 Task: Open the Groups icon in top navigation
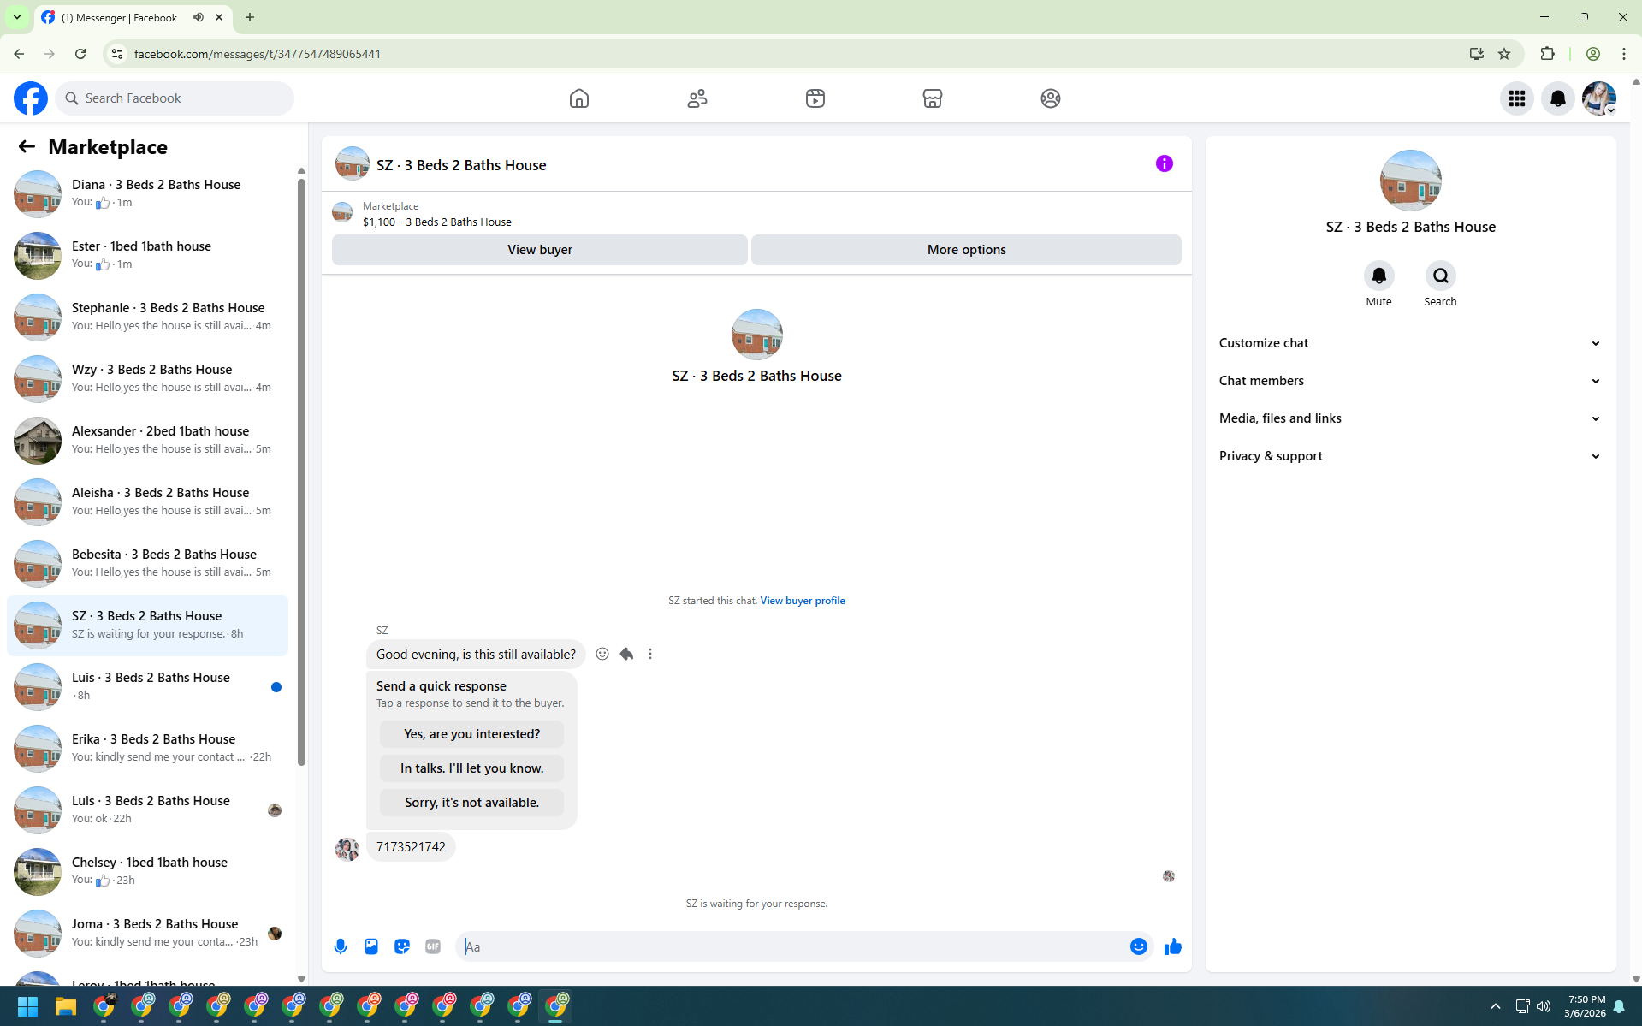tap(1051, 98)
